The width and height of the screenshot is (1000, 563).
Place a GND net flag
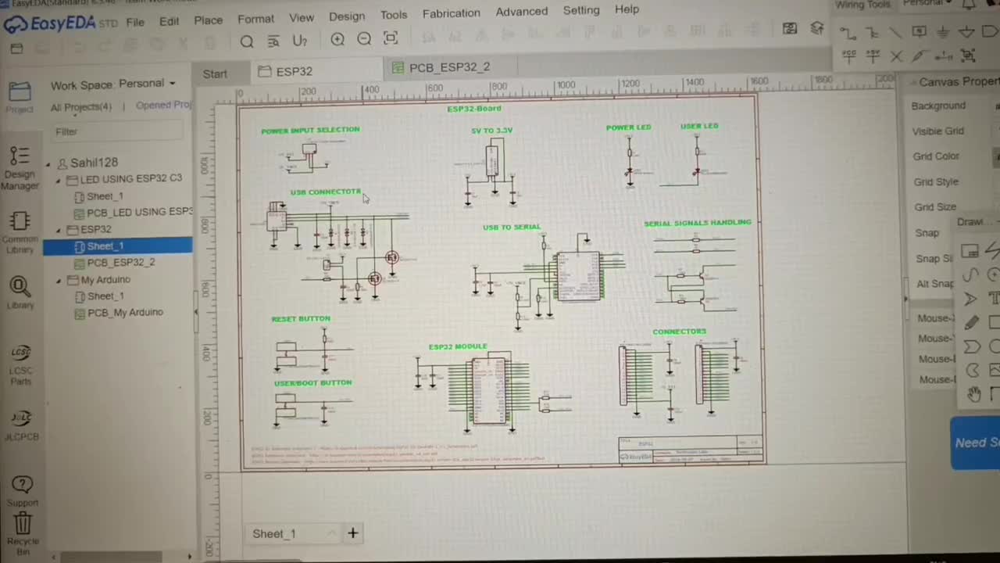(x=944, y=32)
